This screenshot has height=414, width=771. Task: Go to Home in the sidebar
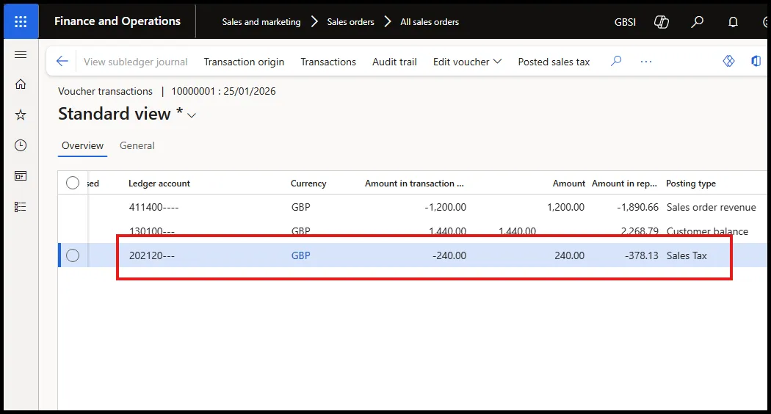21,84
